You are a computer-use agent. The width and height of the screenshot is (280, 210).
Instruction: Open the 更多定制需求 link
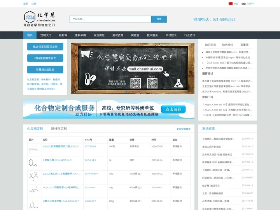pyautogui.click(x=184, y=129)
